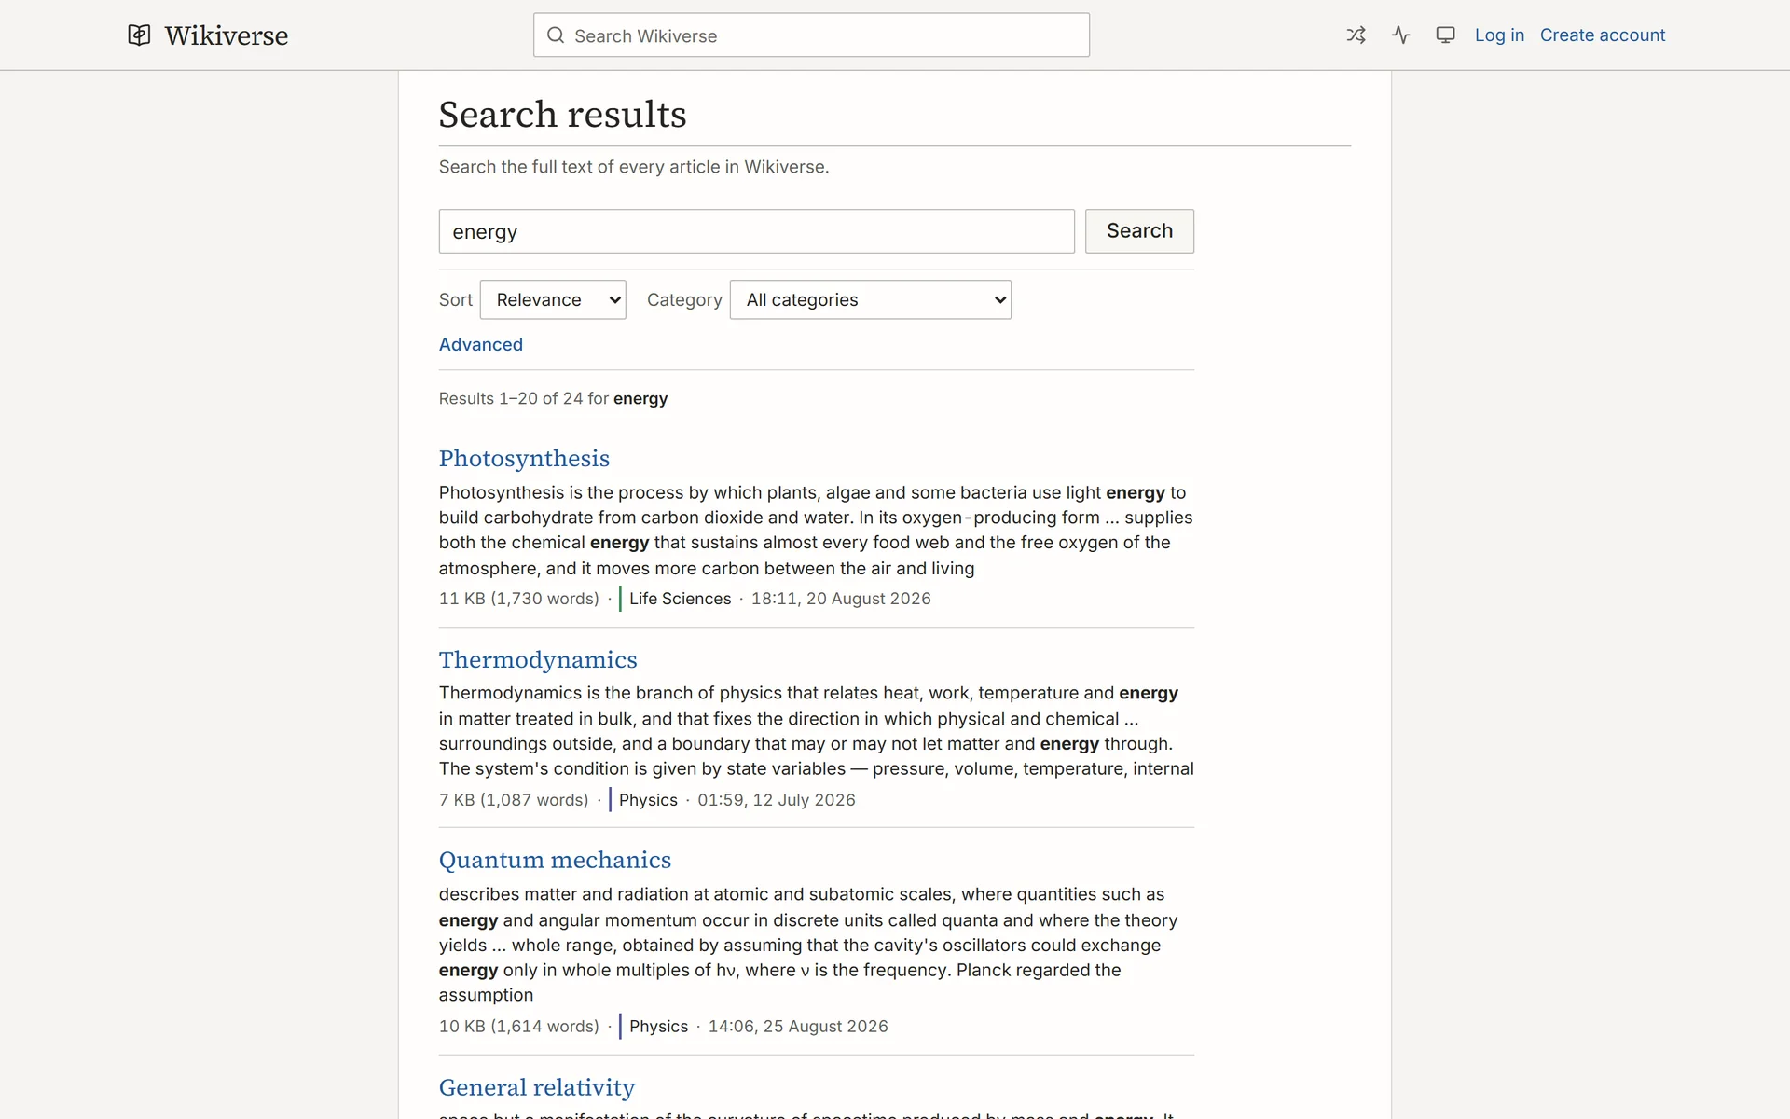Click the query field containing energy

pos(756,231)
